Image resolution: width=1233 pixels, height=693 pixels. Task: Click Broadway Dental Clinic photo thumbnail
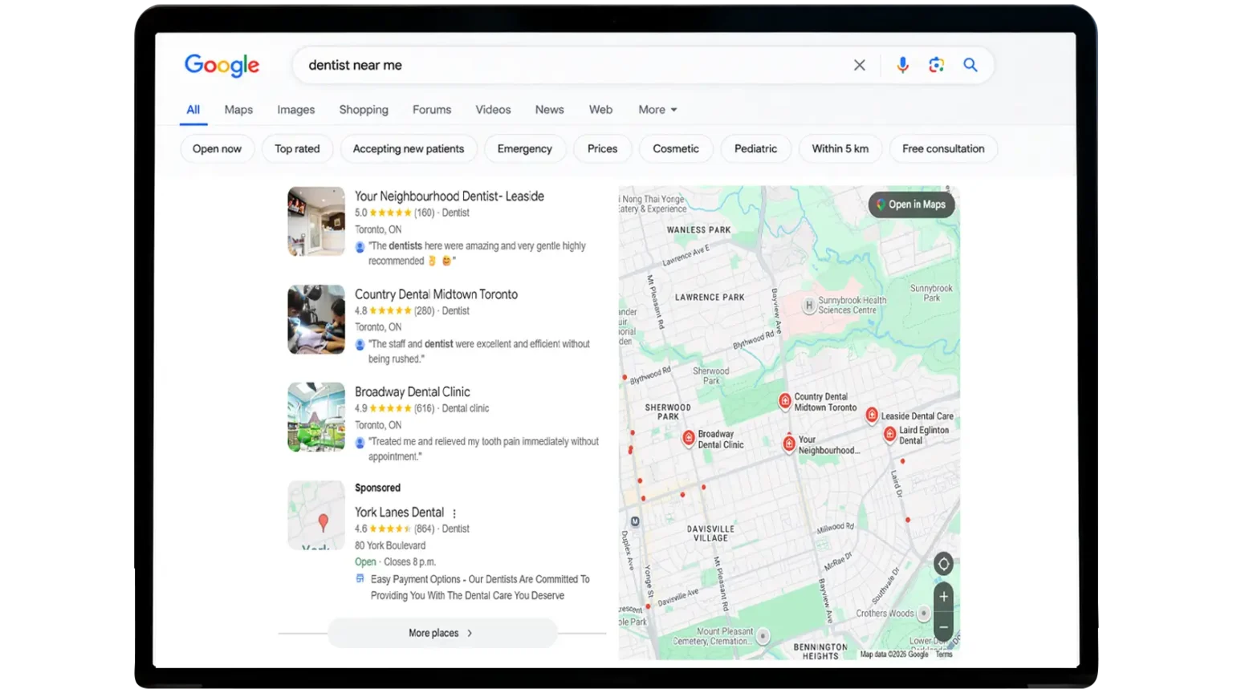pos(316,417)
